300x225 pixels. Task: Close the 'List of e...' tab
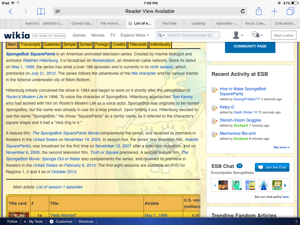pos(130,23)
